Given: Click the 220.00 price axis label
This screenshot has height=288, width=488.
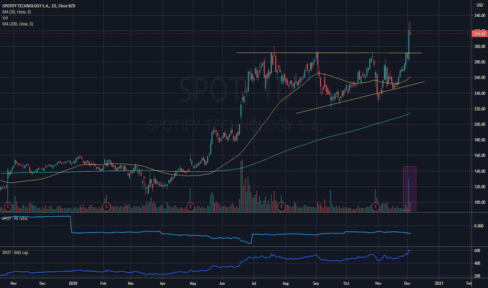Looking at the screenshot, I should (x=480, y=109).
